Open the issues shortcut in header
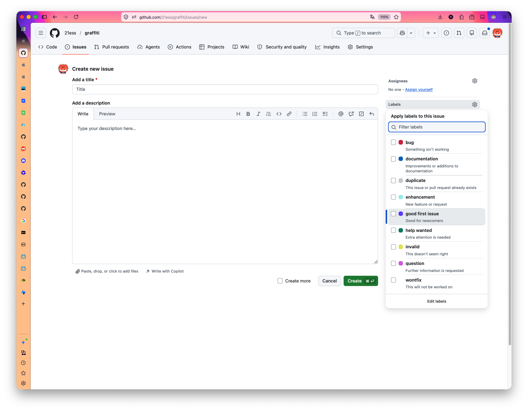 446,33
